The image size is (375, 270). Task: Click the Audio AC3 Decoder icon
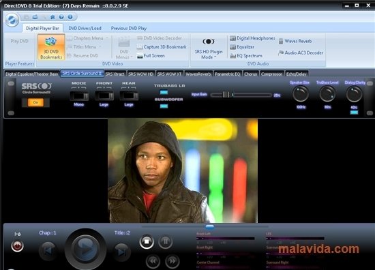tap(281, 52)
